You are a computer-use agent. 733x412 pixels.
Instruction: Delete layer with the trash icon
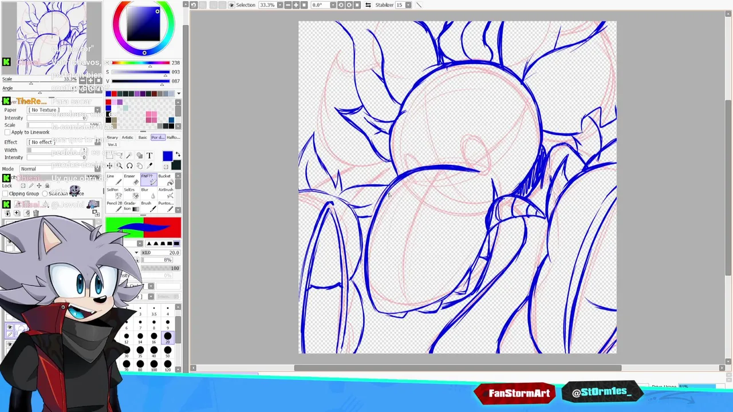[x=36, y=213]
